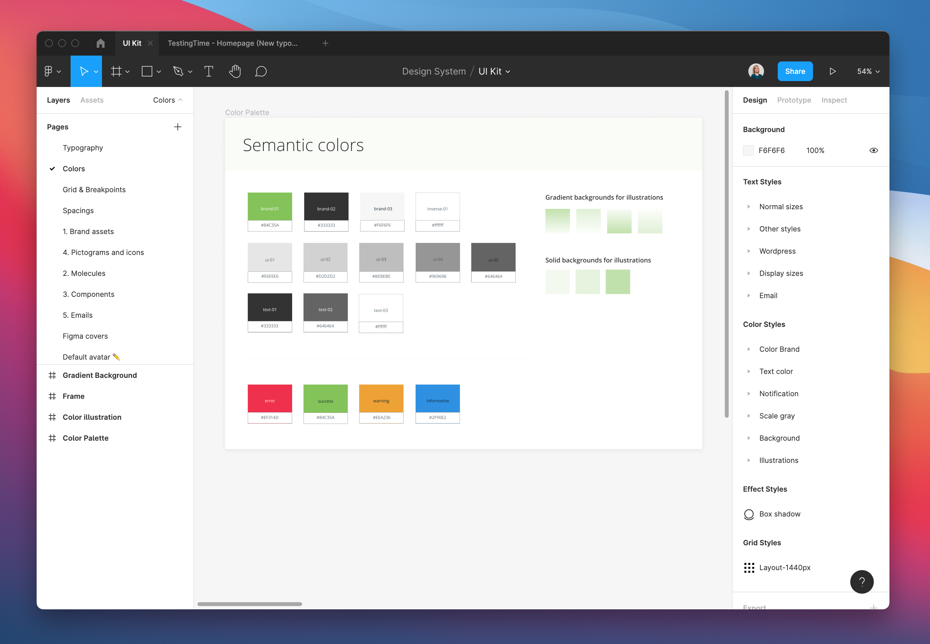Open shape tools dropdown arrow
The image size is (930, 644).
(x=159, y=72)
